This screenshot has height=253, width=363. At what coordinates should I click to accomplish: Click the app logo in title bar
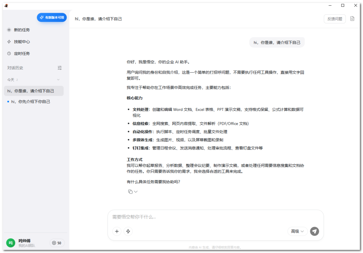click(x=6, y=6)
